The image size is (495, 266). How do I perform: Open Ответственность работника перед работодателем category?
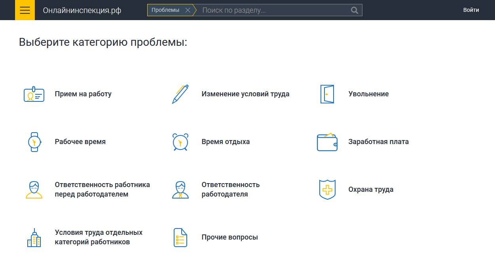102,189
